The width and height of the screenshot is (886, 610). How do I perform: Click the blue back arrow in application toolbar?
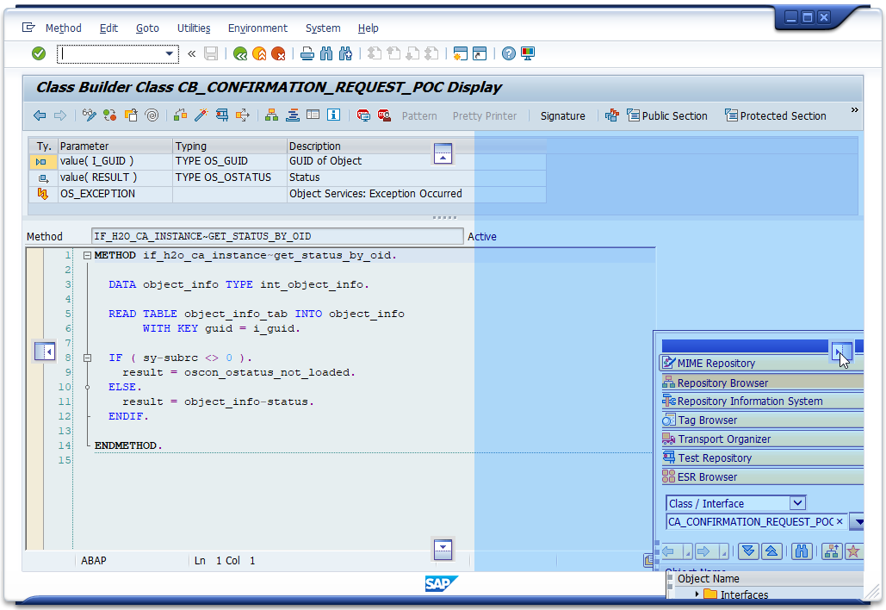(x=40, y=115)
